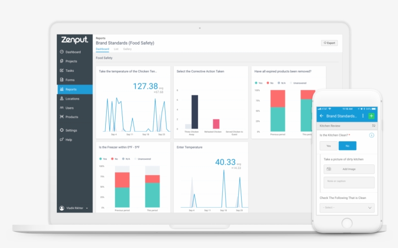Open Forms in the left navigation
Screen dimensions: 398x248
point(69,80)
